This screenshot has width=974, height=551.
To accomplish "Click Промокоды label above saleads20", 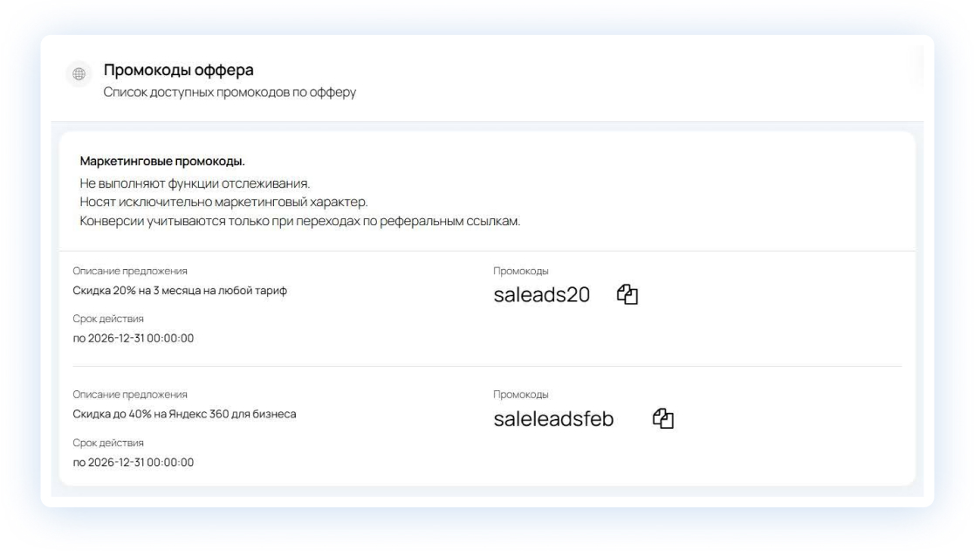I will (x=521, y=271).
